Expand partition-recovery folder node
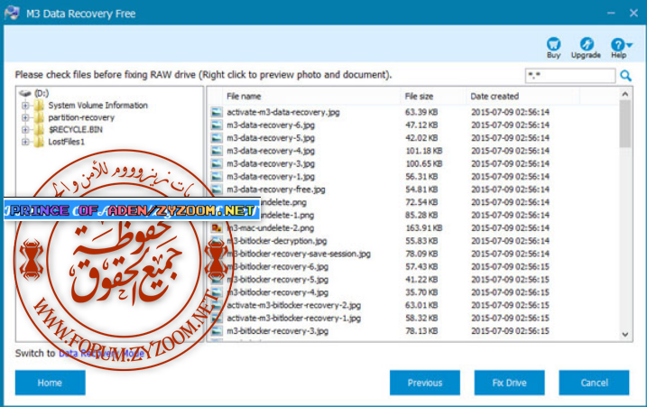 coord(25,117)
